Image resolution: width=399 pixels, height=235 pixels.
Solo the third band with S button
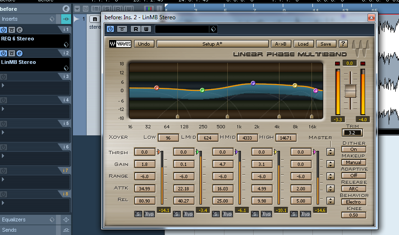pyautogui.click(x=216, y=214)
